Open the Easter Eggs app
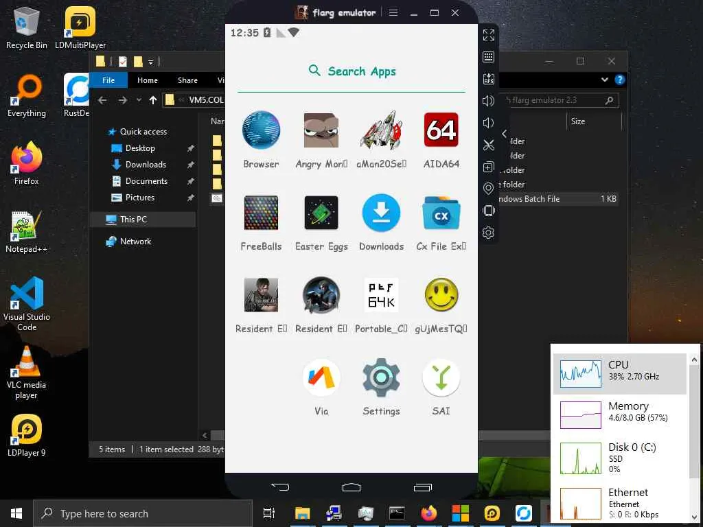703x527 pixels. pyautogui.click(x=321, y=213)
